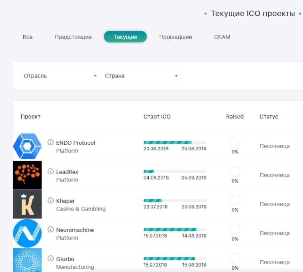The height and width of the screenshot is (272, 303).
Task: Click the Gturbo dotted circle logo
Action: click(x=27, y=260)
